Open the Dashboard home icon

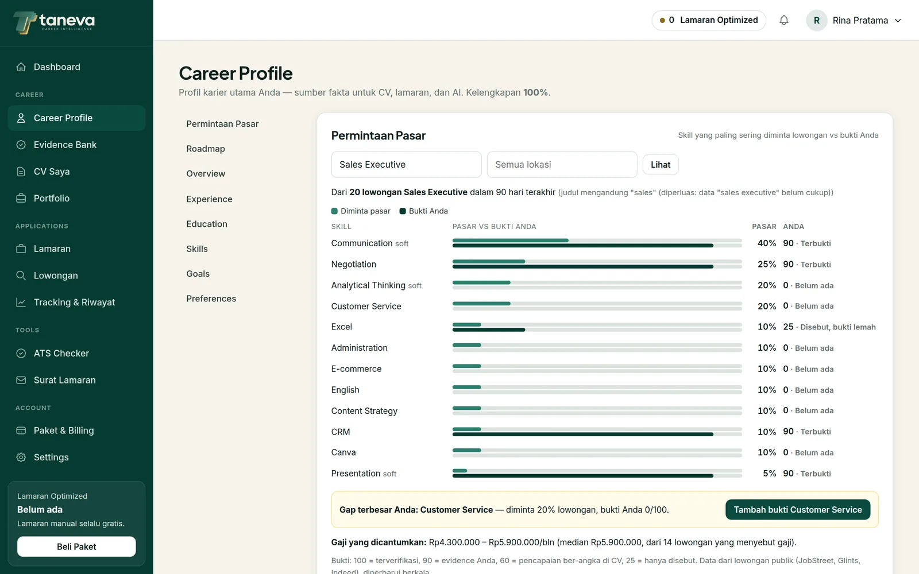click(21, 67)
